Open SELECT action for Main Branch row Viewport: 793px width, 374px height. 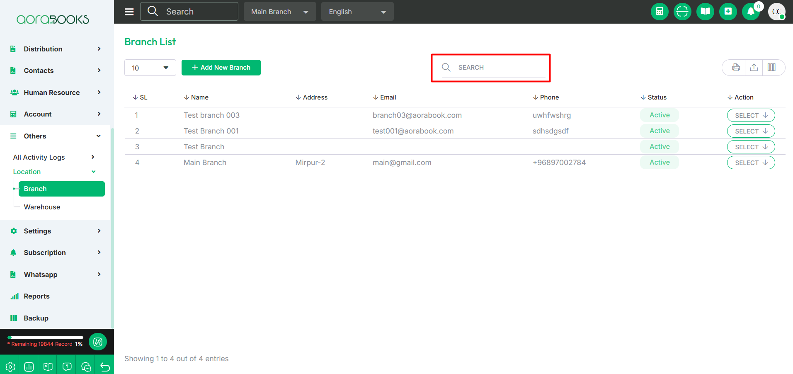click(x=751, y=163)
